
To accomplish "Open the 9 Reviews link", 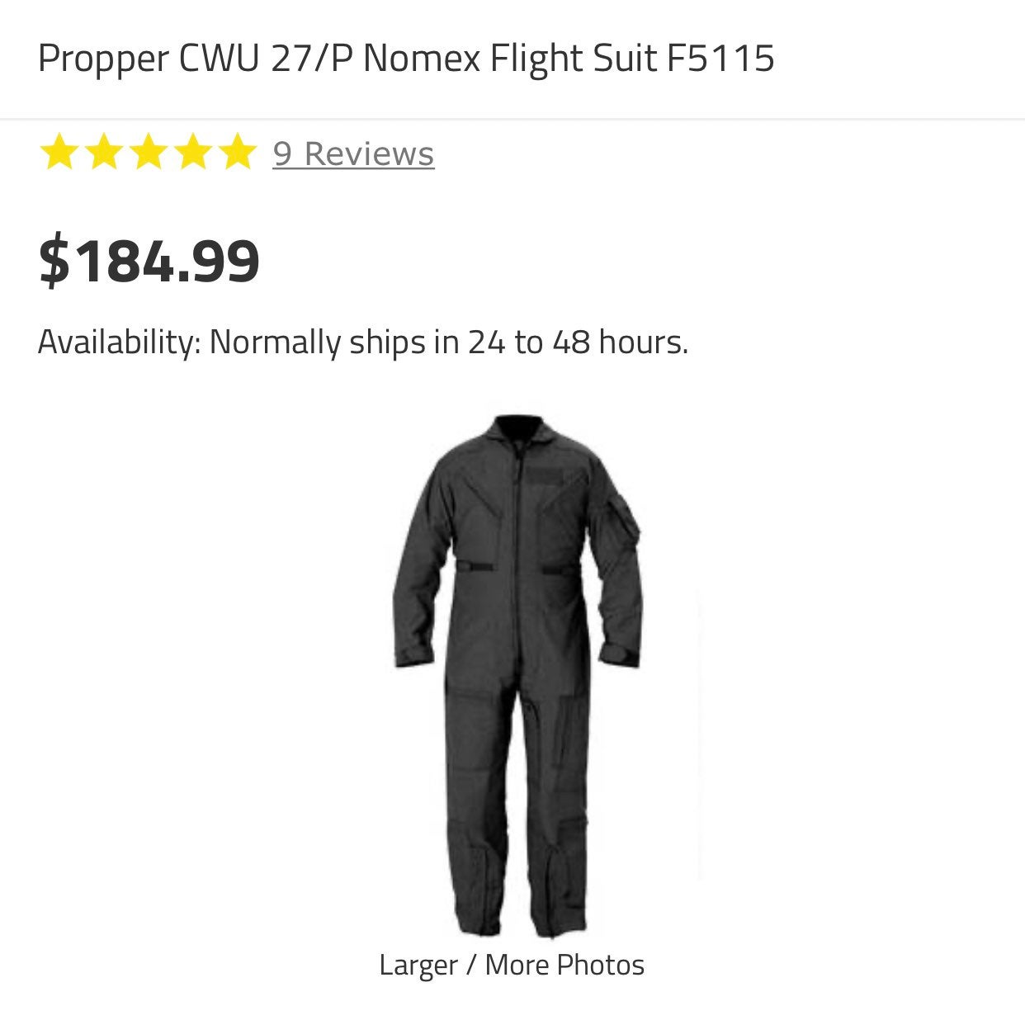I will pos(353,154).
